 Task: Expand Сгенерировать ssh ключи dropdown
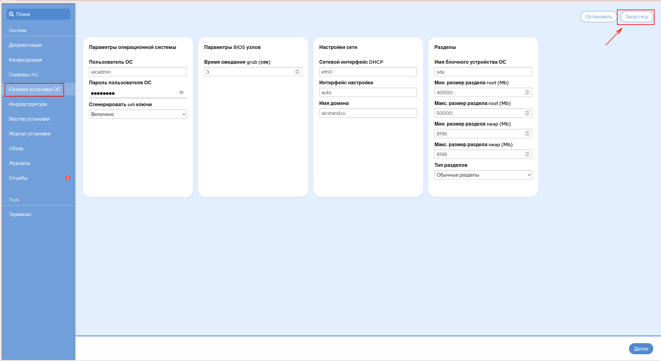[138, 114]
